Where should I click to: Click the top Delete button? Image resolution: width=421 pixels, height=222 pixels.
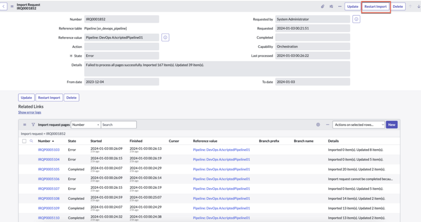point(398,6)
